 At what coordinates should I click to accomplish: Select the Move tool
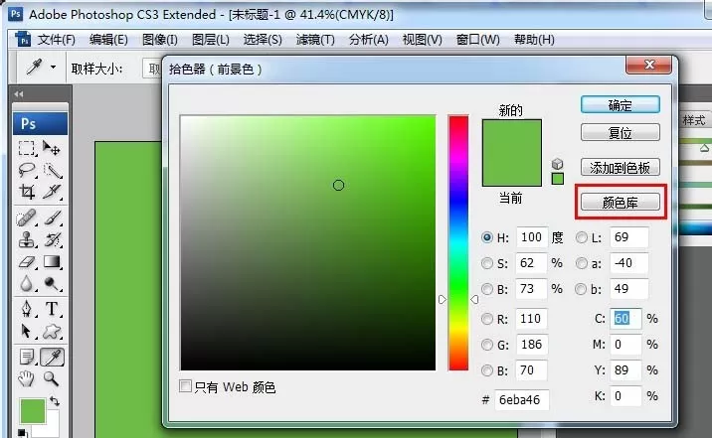coord(52,148)
